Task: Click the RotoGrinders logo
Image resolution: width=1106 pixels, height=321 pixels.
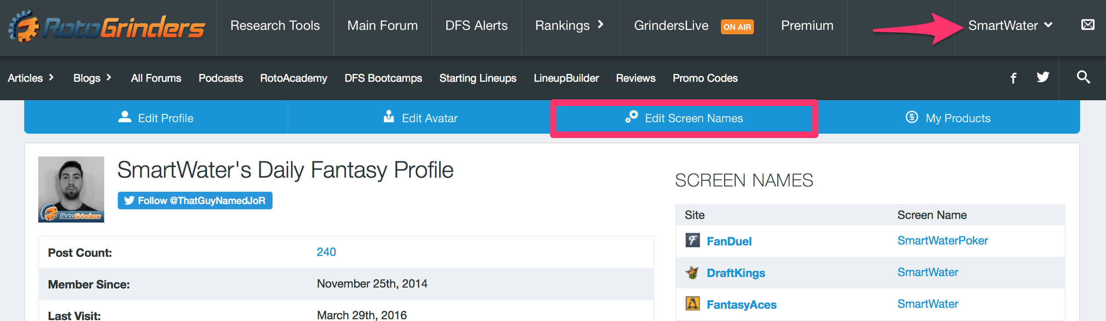Action: pyautogui.click(x=107, y=27)
